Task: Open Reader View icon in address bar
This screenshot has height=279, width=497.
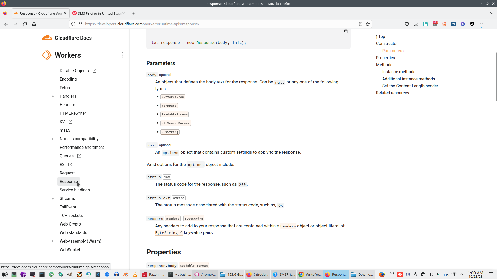Action: [361, 24]
